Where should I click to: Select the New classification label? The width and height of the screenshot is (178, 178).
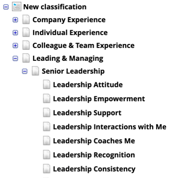coord(55,7)
